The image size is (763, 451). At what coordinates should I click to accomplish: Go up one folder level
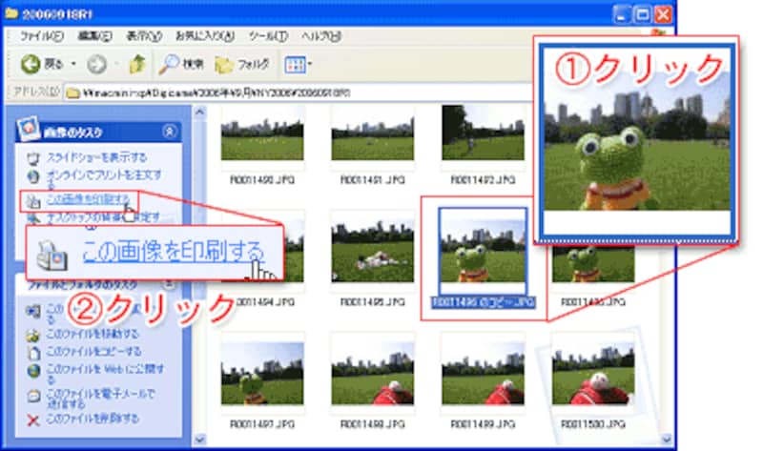tap(137, 64)
